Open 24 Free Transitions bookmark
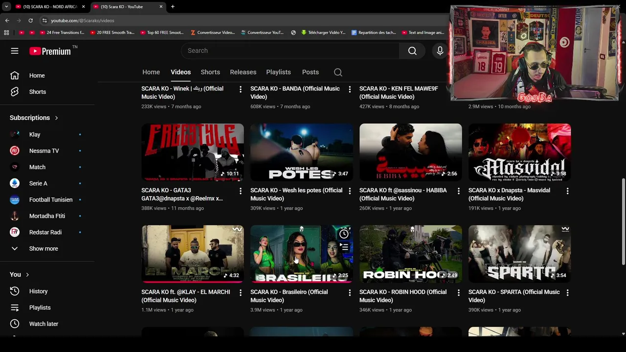This screenshot has width=626, height=352. [62, 33]
